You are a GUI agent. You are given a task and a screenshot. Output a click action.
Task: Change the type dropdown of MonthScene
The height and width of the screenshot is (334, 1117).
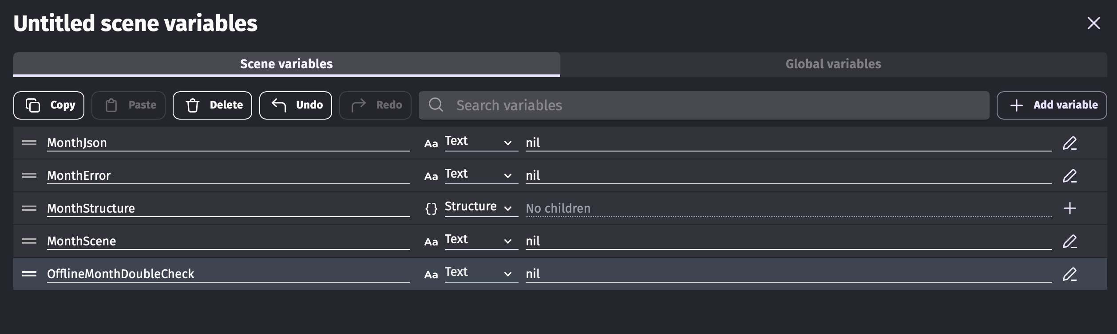(x=480, y=240)
